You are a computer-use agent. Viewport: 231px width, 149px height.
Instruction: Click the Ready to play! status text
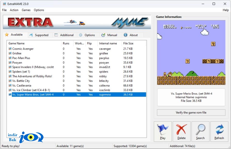tap(11, 146)
